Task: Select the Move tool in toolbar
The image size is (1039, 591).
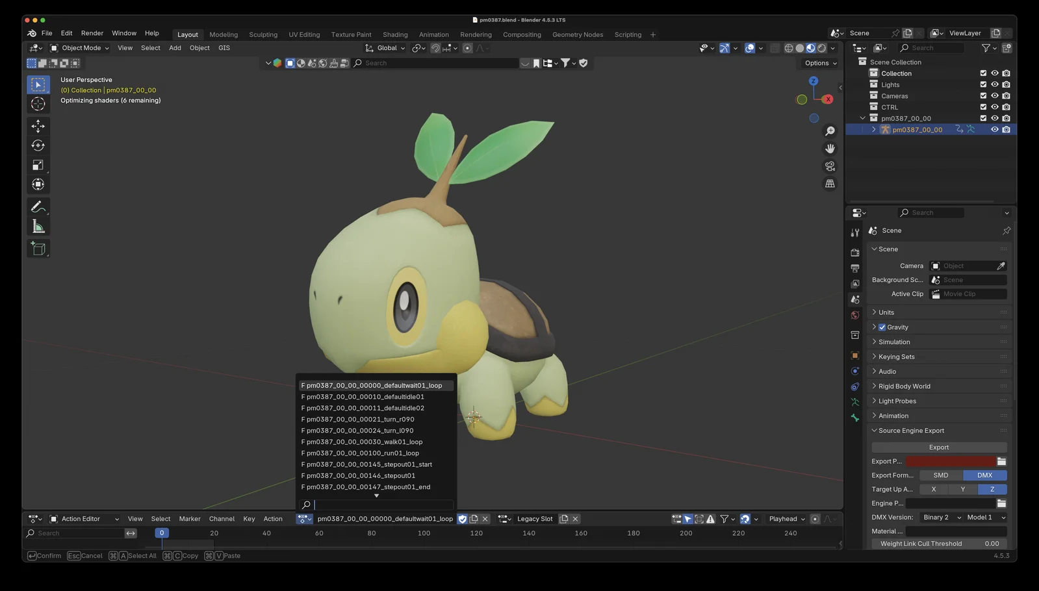Action: (x=38, y=126)
